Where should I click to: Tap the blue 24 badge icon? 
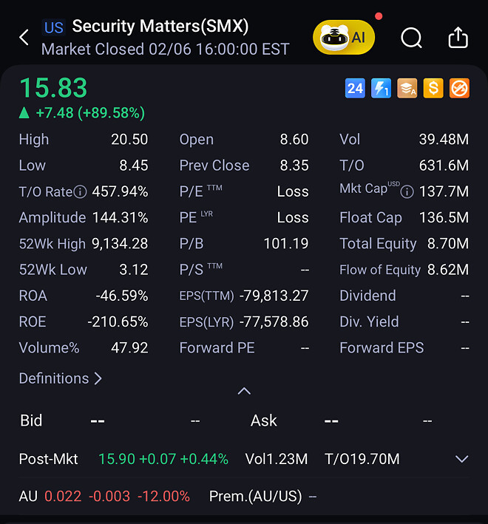[355, 89]
